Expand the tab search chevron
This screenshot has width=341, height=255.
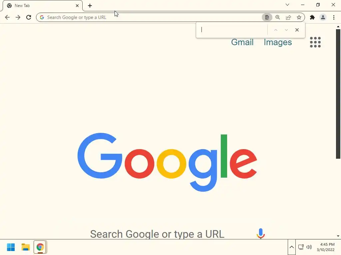[287, 5]
